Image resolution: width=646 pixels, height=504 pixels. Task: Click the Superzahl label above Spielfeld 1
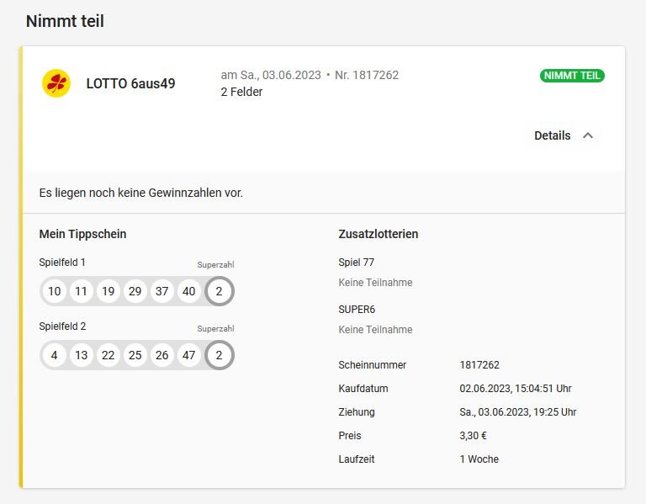tap(215, 264)
